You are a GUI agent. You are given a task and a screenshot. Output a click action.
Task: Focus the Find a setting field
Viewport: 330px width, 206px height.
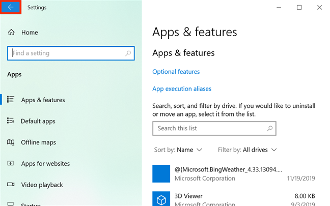71,53
